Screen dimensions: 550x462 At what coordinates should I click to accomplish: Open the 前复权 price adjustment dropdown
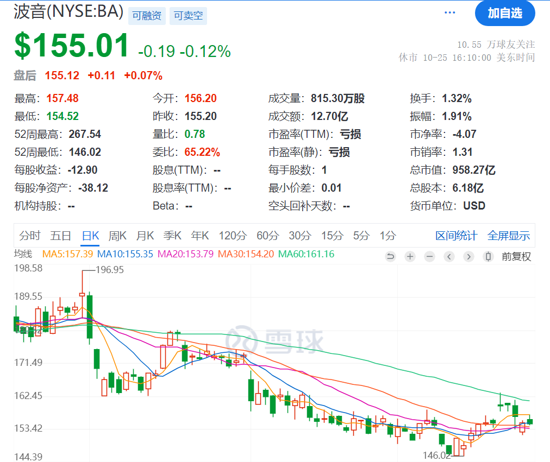click(516, 257)
